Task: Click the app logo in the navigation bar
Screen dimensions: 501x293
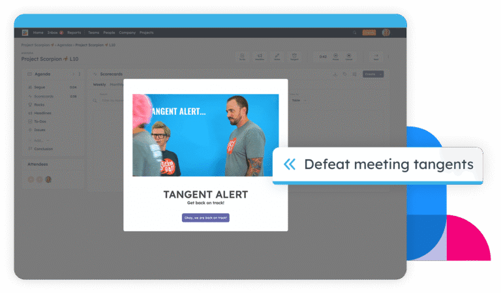Action: (x=25, y=33)
